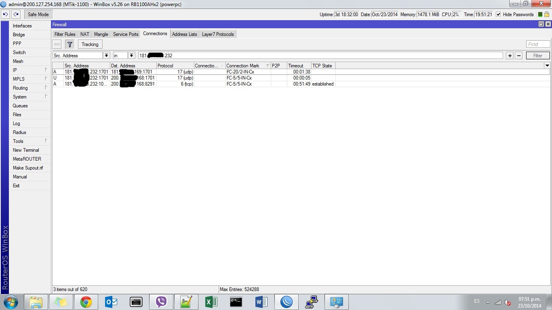Image resolution: width=552 pixels, height=310 pixels.
Task: Open the Log section
Action: coord(17,124)
